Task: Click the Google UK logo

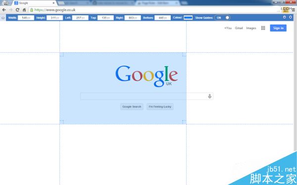Action: coord(147,76)
